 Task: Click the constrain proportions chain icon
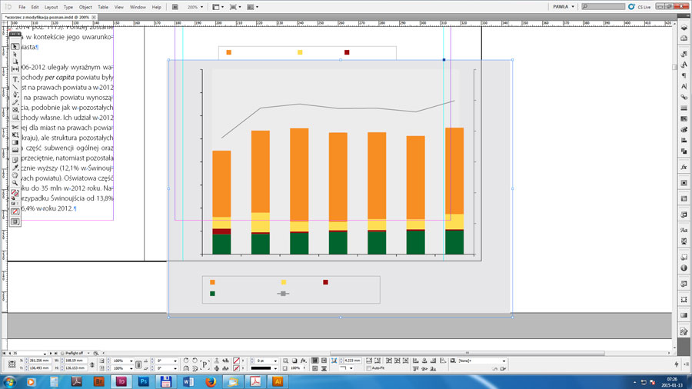[92, 364]
